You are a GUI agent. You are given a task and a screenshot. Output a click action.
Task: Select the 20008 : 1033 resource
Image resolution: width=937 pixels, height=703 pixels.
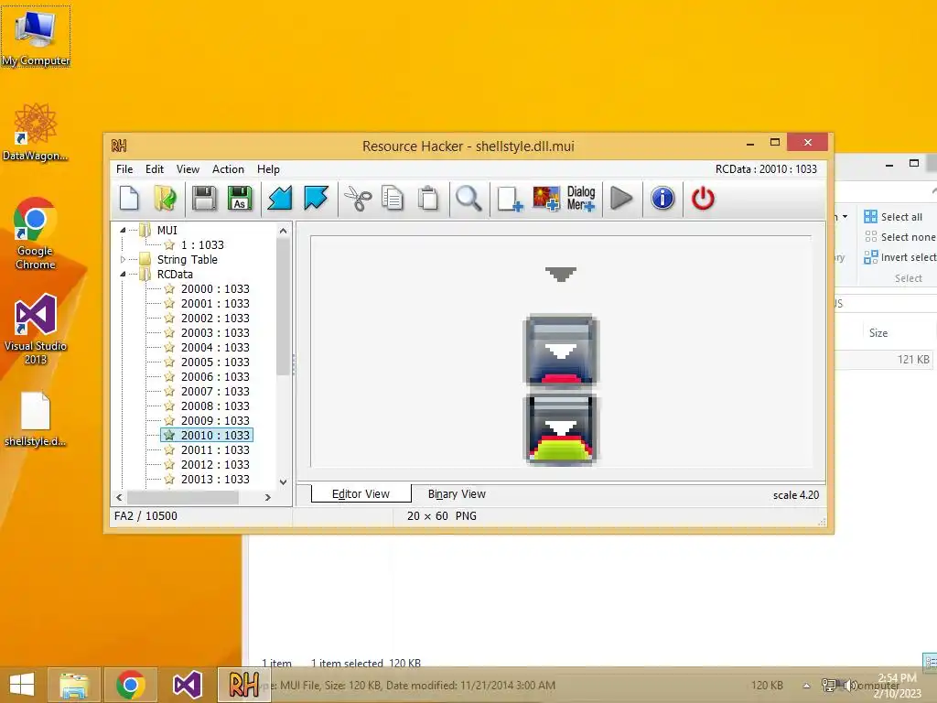[x=215, y=406]
